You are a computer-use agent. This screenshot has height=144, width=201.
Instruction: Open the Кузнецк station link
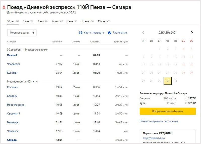pyautogui.click(x=12, y=73)
